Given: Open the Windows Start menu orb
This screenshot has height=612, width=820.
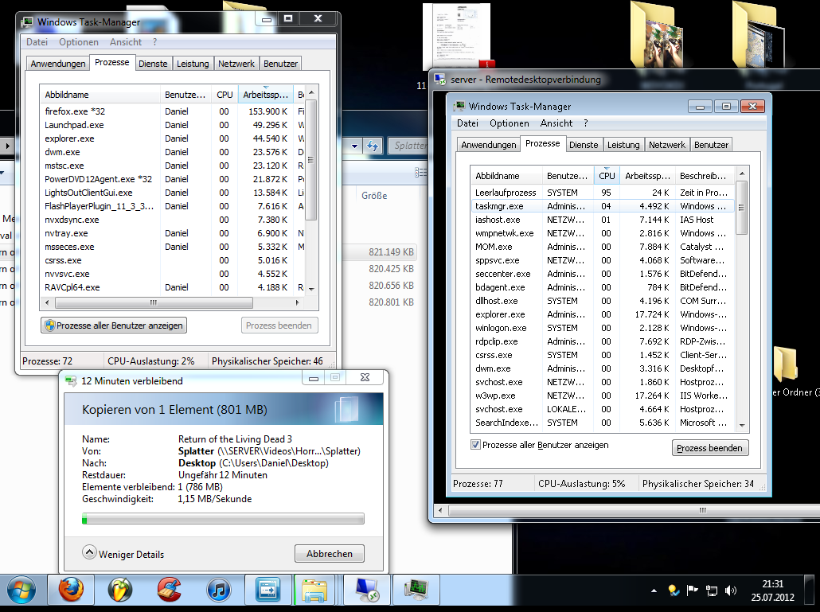Looking at the screenshot, I should 21,591.
